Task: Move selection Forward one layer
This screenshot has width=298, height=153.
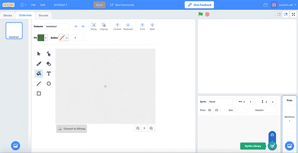Action: coord(117,26)
